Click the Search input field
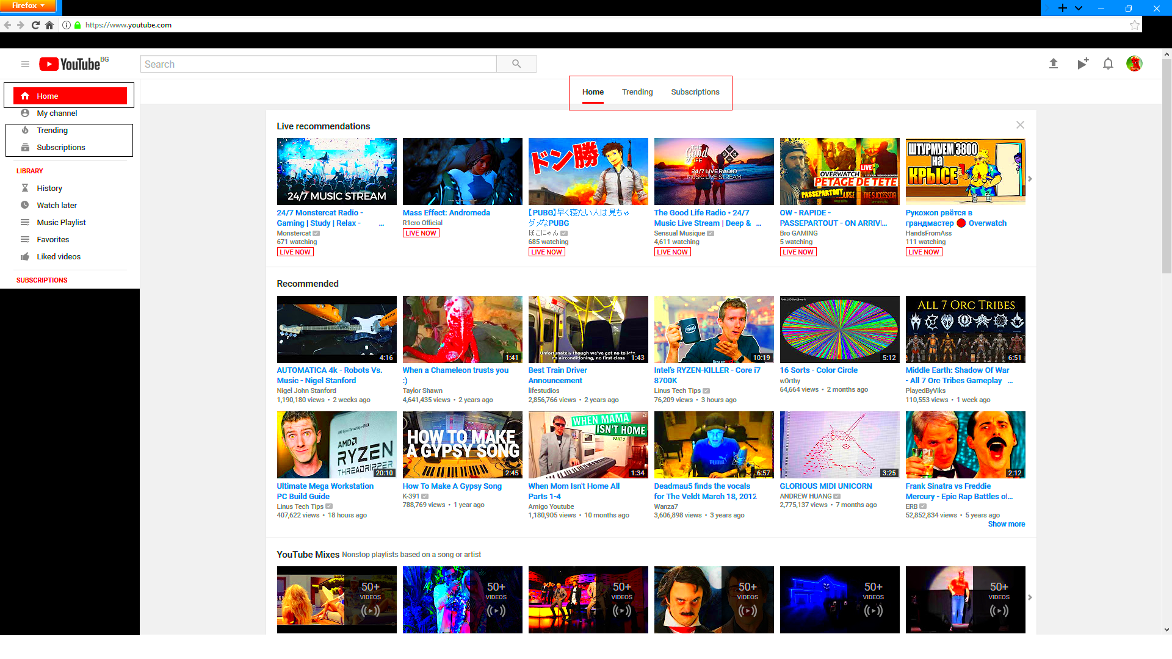1172x659 pixels. click(x=319, y=64)
